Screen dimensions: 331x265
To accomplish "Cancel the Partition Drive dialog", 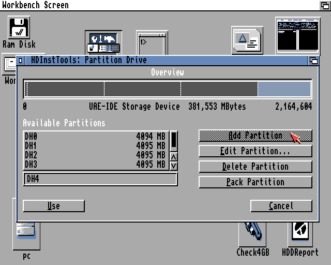I will point(281,206).
